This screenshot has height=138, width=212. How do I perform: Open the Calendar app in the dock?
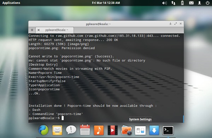(x=85, y=130)
